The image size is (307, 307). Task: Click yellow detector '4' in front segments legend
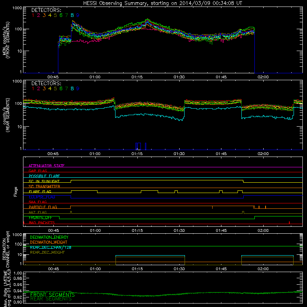click(50, 15)
